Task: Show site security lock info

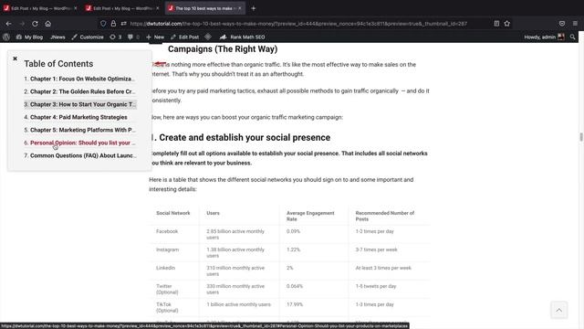Action: click(x=113, y=24)
